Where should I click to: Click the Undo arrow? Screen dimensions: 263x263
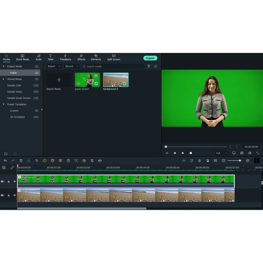click(5, 160)
